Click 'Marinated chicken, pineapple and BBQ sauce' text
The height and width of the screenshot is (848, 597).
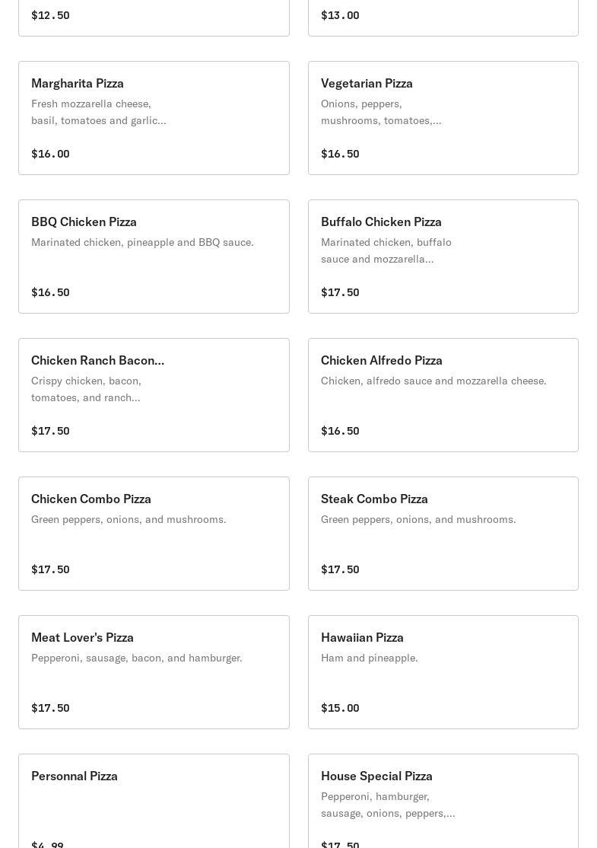click(x=143, y=242)
